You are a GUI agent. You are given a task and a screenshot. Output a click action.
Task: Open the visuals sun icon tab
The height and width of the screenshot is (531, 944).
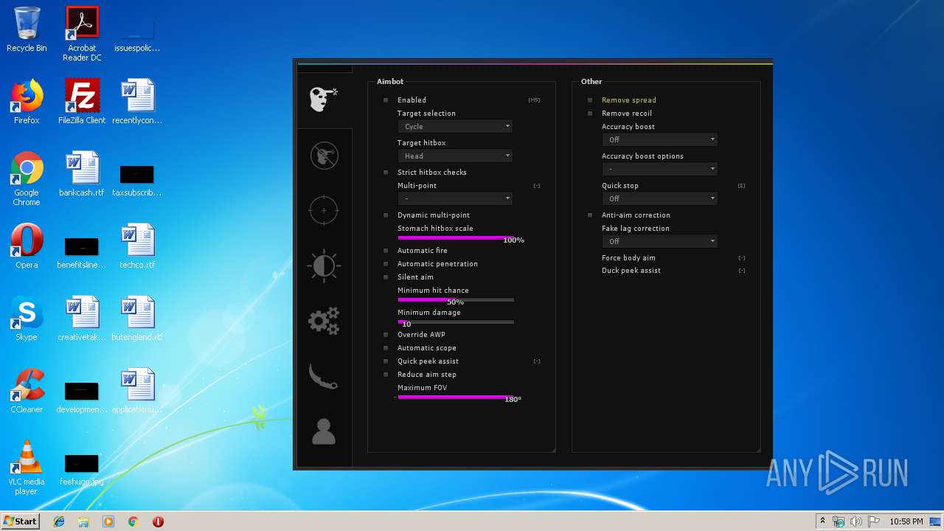[x=324, y=265]
